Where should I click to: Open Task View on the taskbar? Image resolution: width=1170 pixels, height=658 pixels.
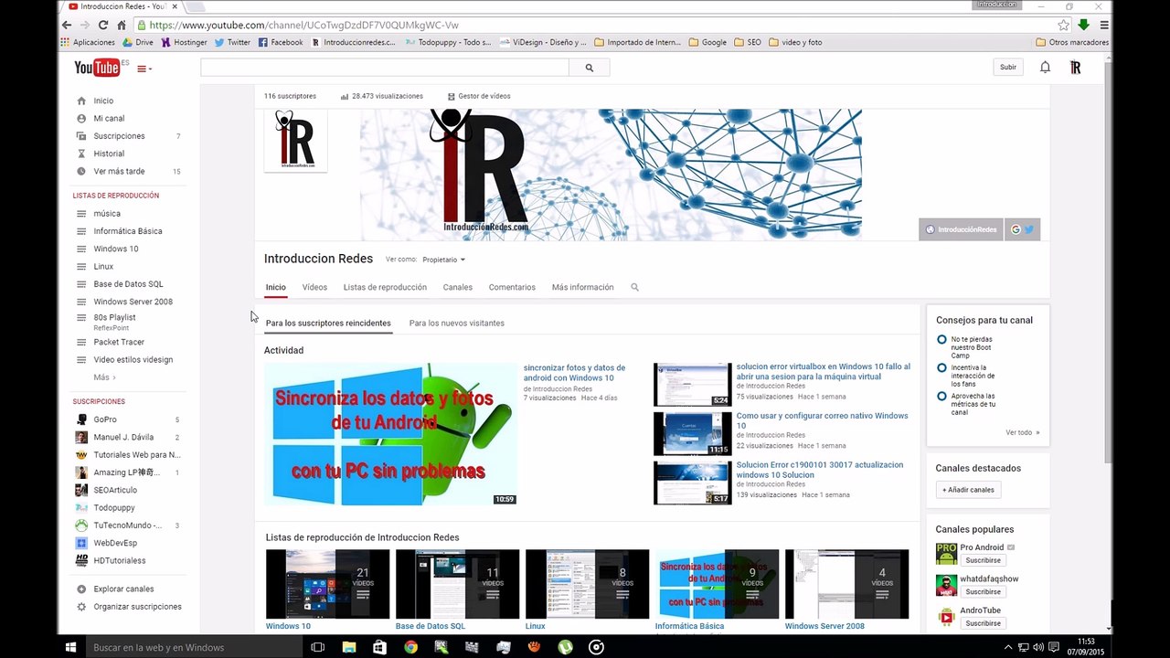coord(317,647)
